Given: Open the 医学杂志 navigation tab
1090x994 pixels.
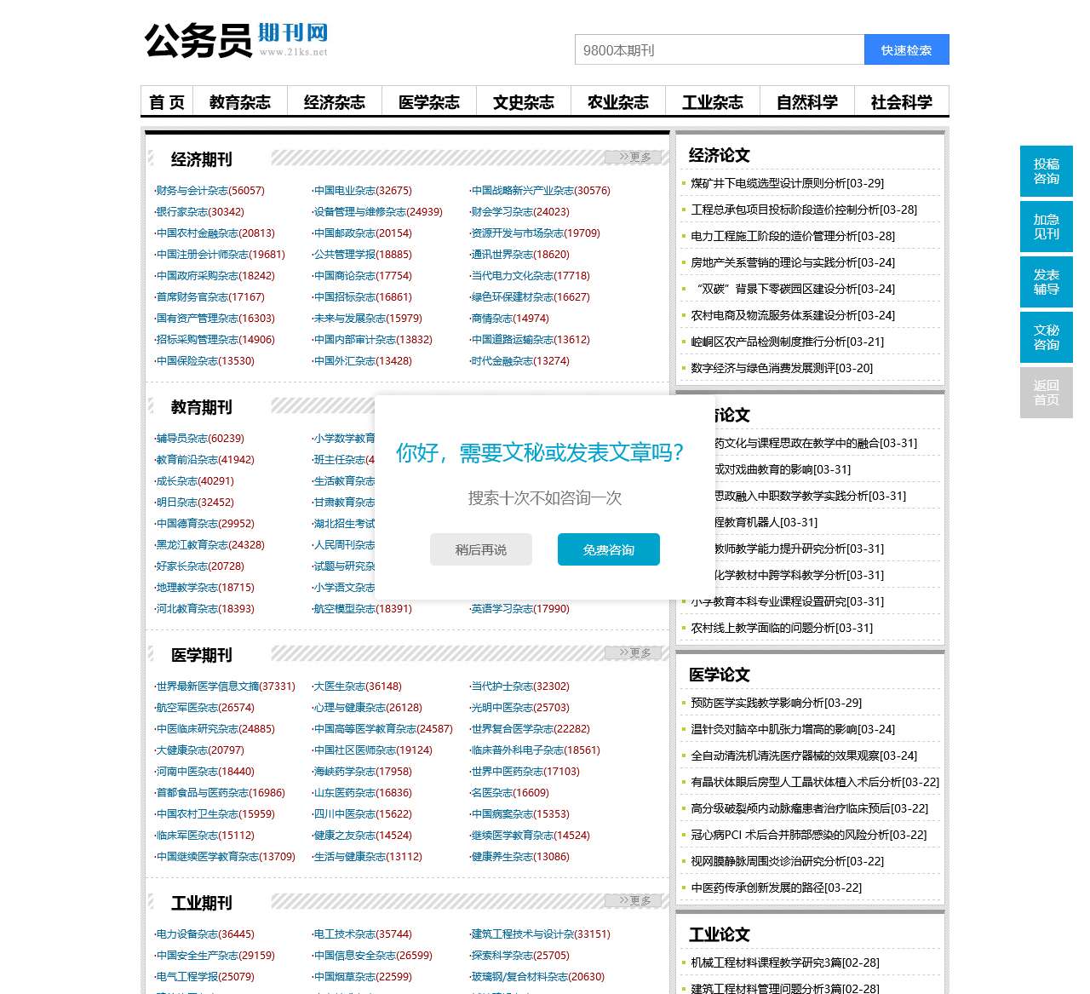Looking at the screenshot, I should coord(429,101).
